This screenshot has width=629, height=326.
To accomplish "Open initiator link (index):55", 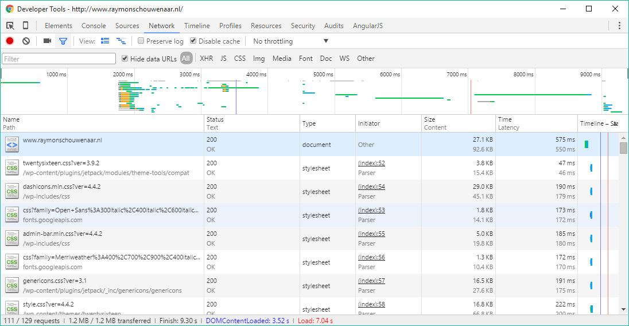I will point(371,234).
